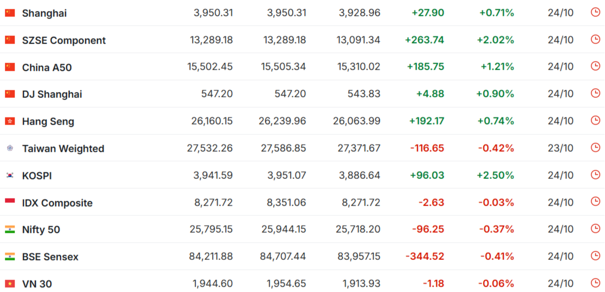The height and width of the screenshot is (292, 605).
Task: Click the IDX Composite index name
Action: [x=58, y=203]
